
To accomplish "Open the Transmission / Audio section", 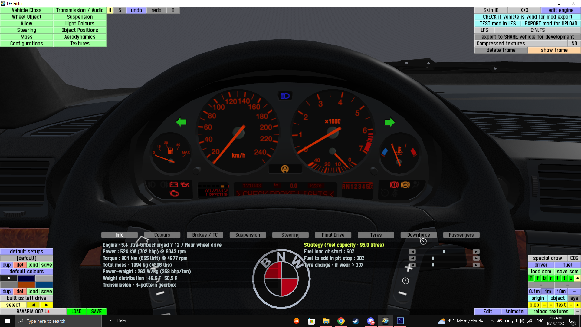I will [x=80, y=10].
